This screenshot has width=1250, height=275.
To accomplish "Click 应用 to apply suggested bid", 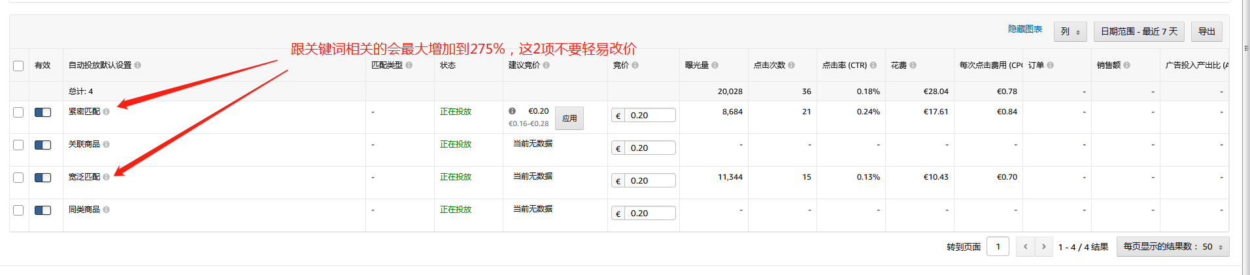I will click(569, 118).
